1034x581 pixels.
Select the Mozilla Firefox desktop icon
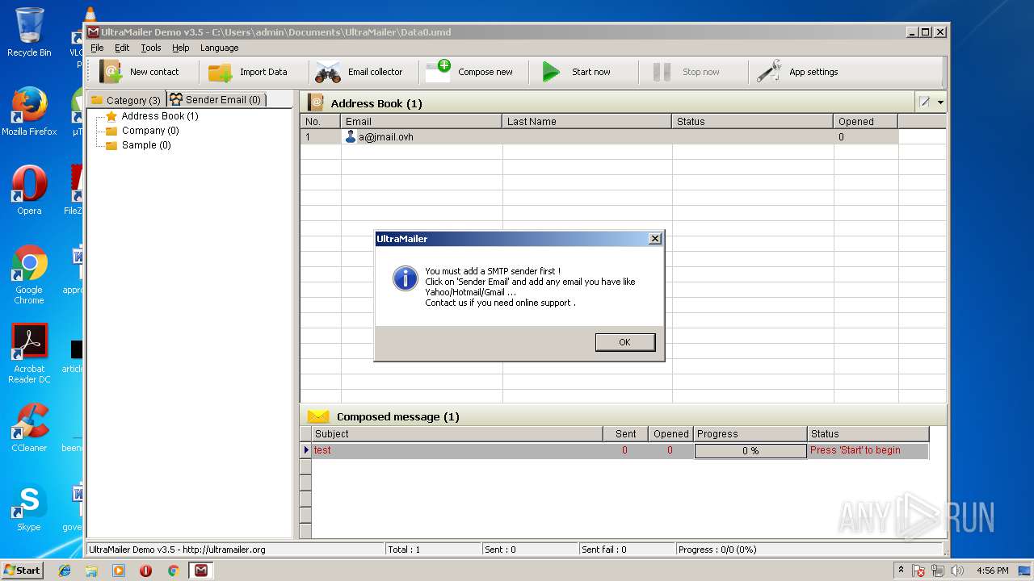29,111
